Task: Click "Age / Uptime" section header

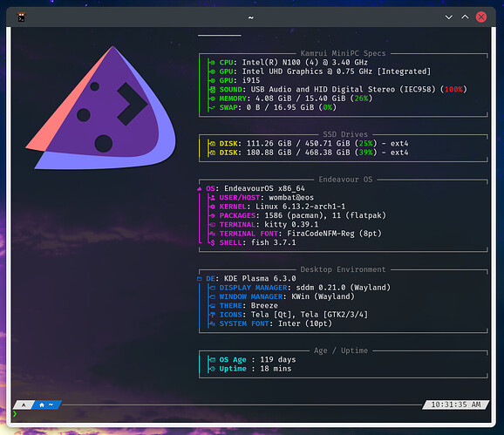Action: [x=341, y=350]
